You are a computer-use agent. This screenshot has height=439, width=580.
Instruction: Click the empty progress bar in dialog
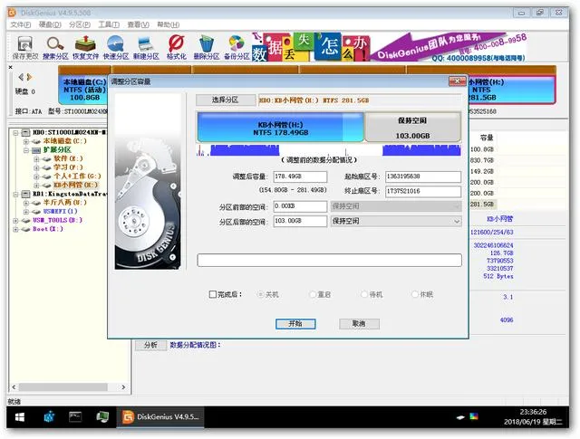coord(329,260)
